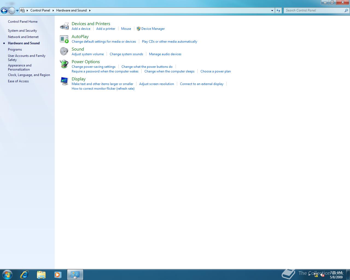
Task: Click Make text and other items larger
Action: (102, 84)
